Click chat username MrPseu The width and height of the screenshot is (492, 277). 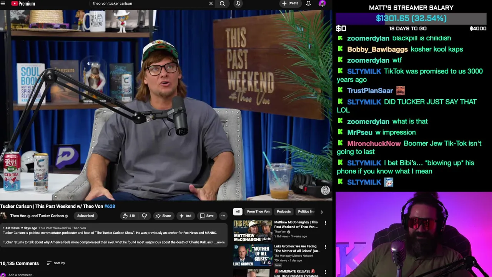pyautogui.click(x=360, y=132)
